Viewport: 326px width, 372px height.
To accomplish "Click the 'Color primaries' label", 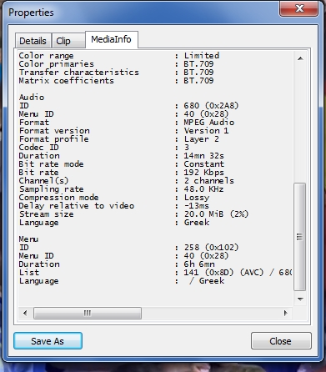I will pyautogui.click(x=56, y=64).
